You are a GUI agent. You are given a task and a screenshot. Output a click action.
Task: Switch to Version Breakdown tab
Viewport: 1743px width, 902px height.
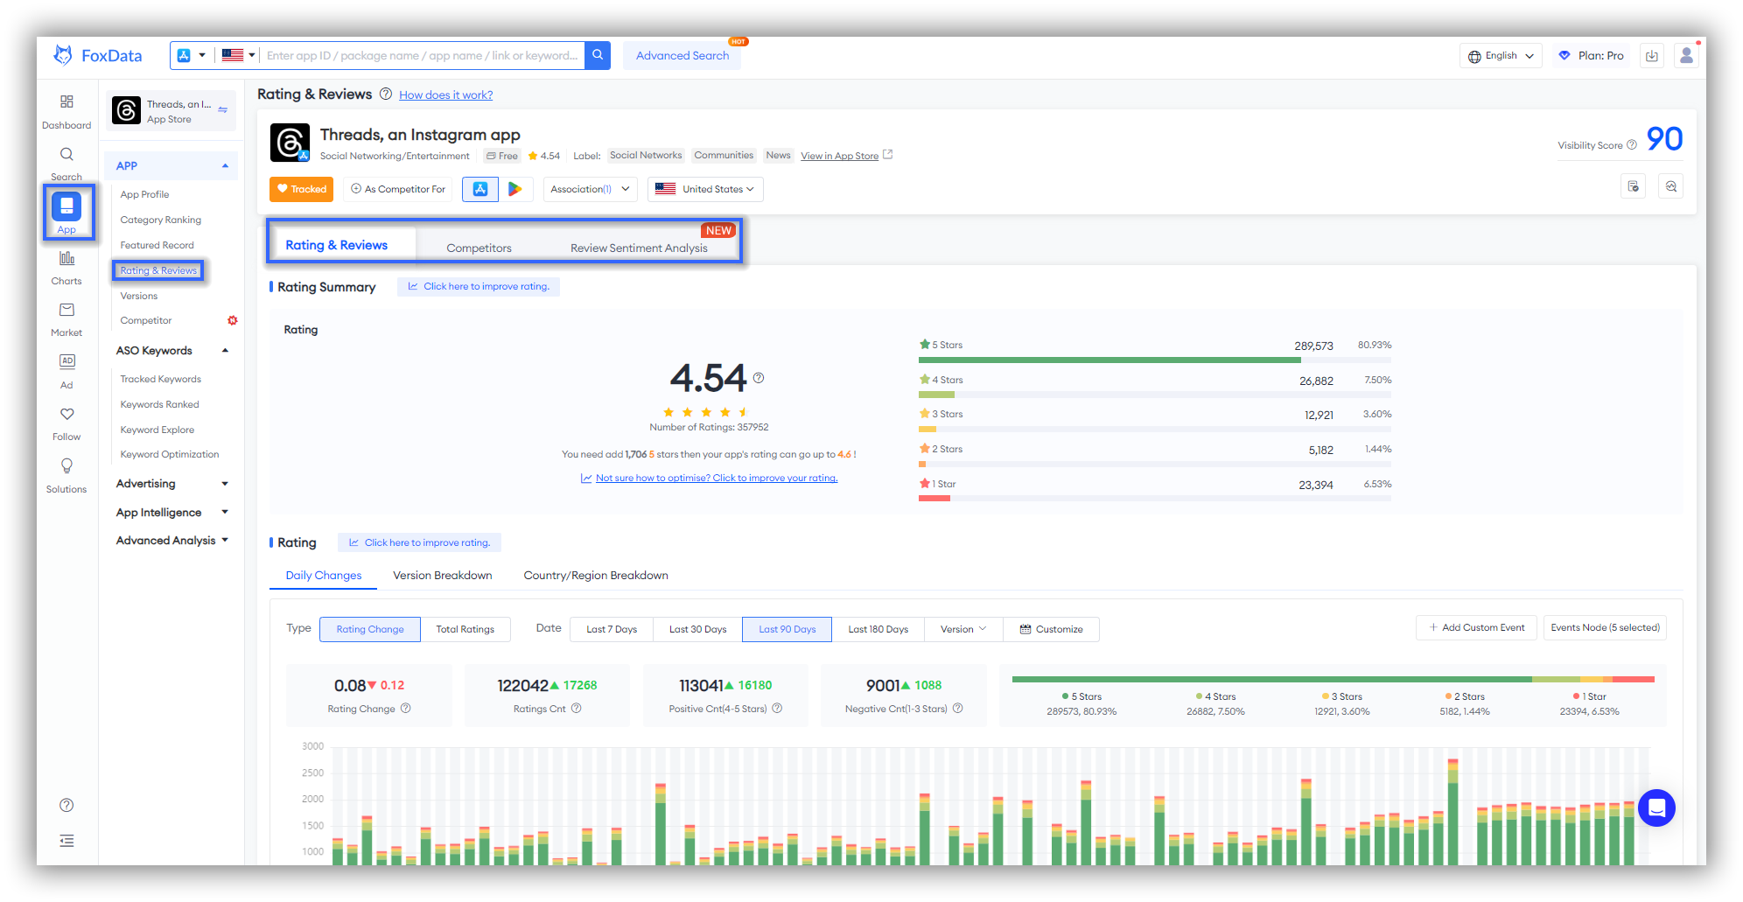coord(443,576)
